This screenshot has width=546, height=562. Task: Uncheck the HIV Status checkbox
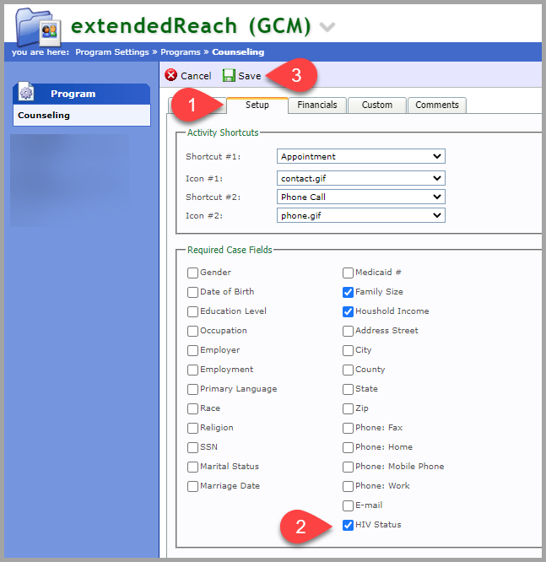[x=348, y=525]
